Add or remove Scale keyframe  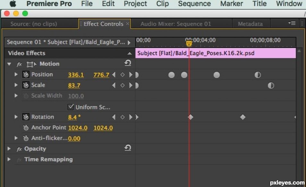pyautogui.click(x=122, y=85)
